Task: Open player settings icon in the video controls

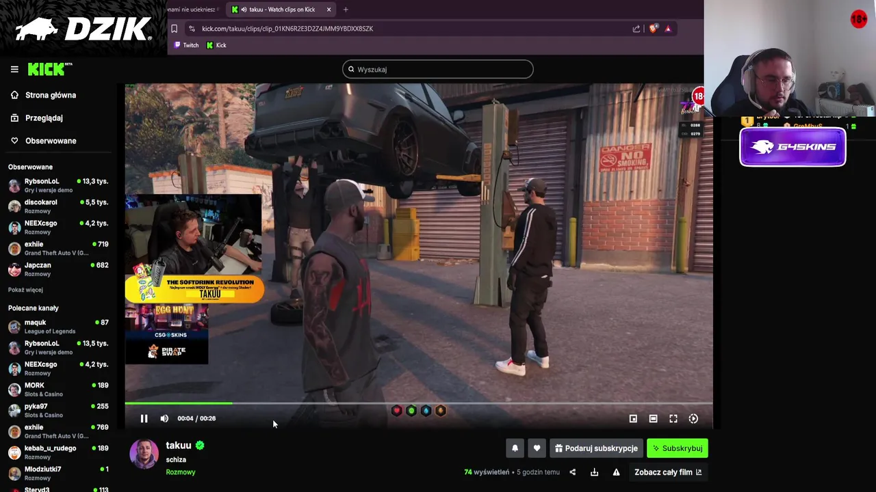Action: (x=693, y=418)
